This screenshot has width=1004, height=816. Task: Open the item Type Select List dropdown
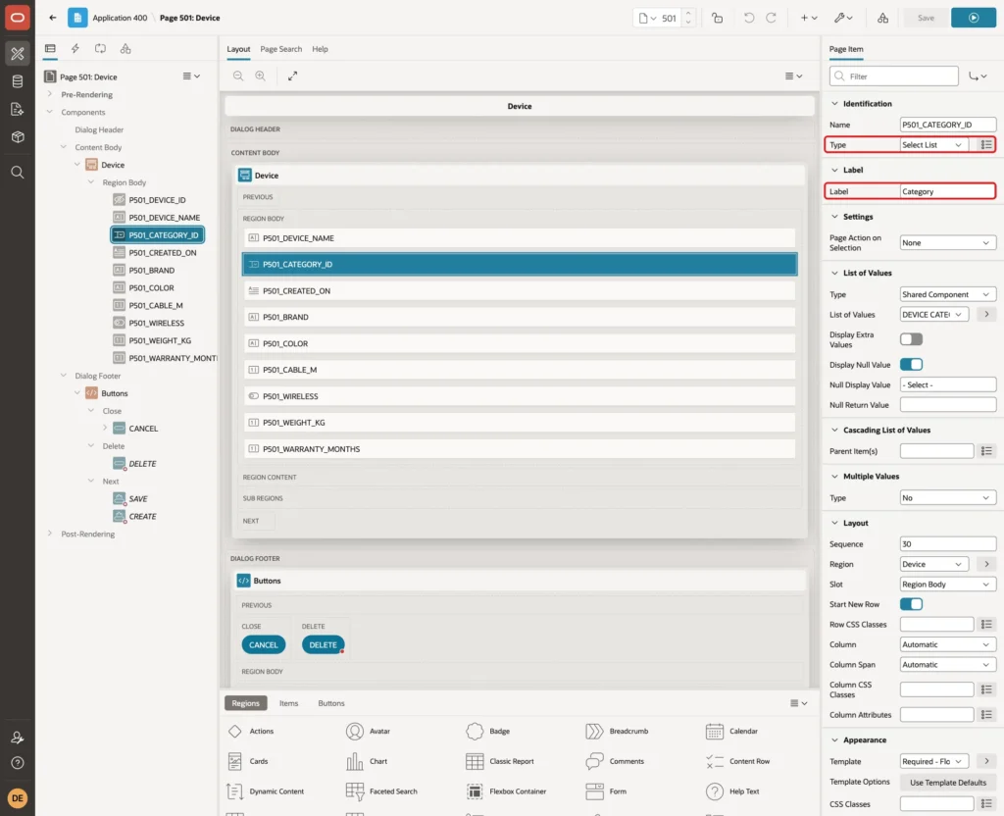(932, 145)
